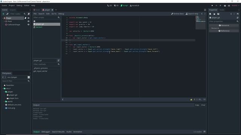This screenshot has height=135, width=241.
Task: Add a new node with the plus icon
Action: [3, 14]
